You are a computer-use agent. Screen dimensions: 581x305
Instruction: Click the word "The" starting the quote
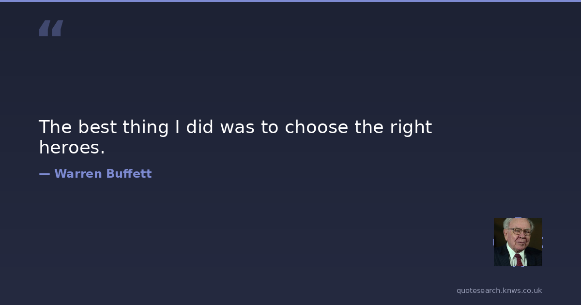pyautogui.click(x=55, y=127)
